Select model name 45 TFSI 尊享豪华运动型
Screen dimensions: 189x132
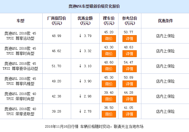pyautogui.click(x=20, y=66)
